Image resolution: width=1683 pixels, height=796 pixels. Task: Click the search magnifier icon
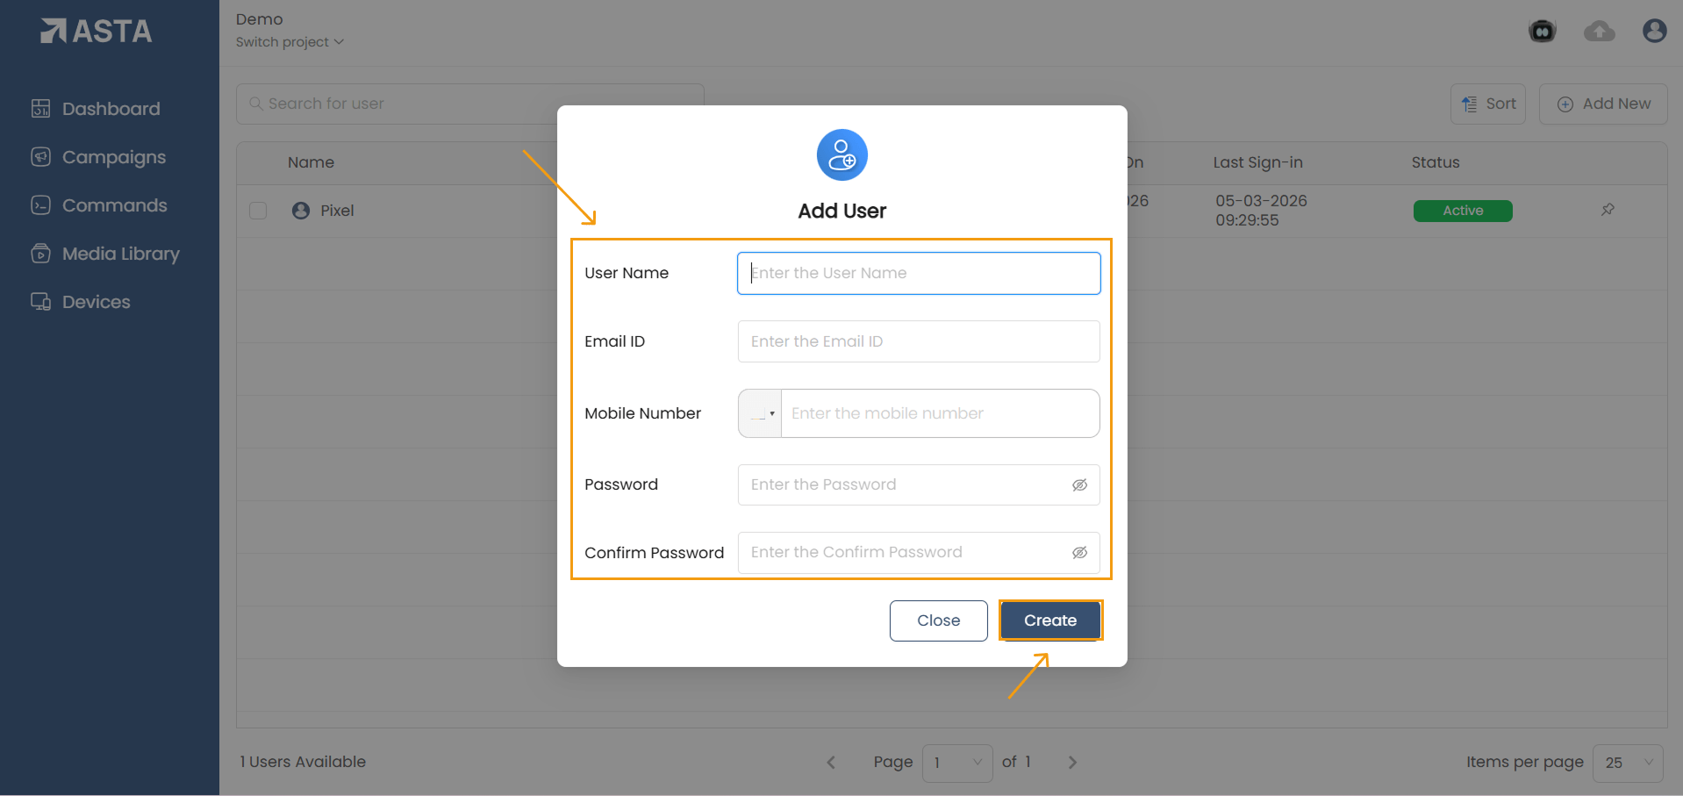pos(255,104)
